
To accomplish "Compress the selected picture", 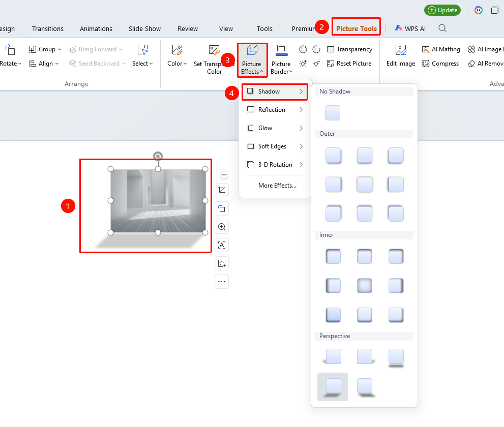I will tap(440, 64).
